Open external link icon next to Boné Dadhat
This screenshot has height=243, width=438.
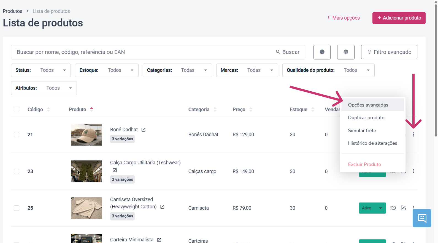(x=144, y=130)
